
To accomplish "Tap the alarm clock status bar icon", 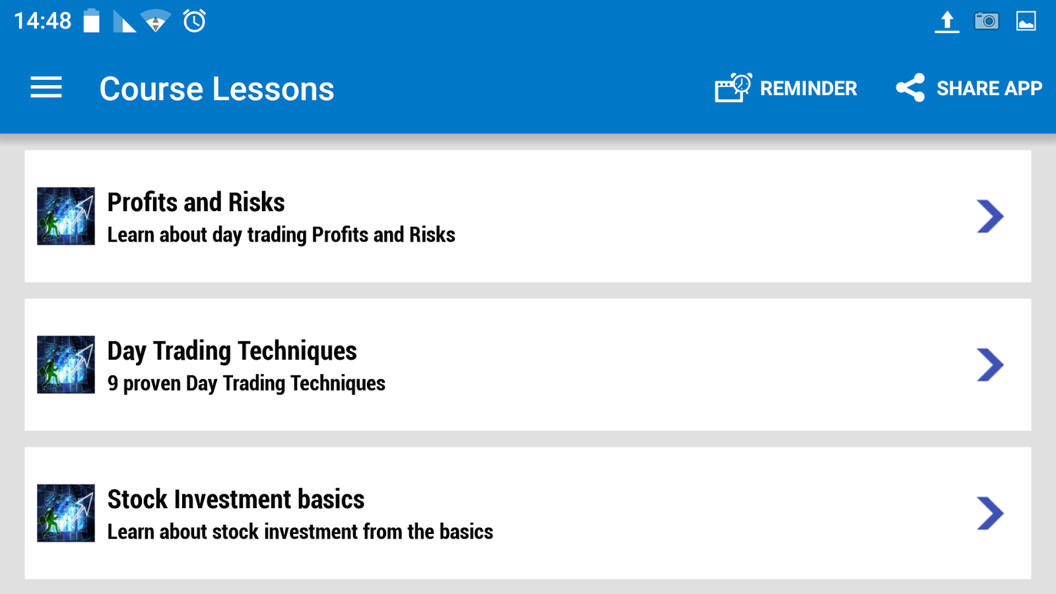I will pyautogui.click(x=195, y=21).
